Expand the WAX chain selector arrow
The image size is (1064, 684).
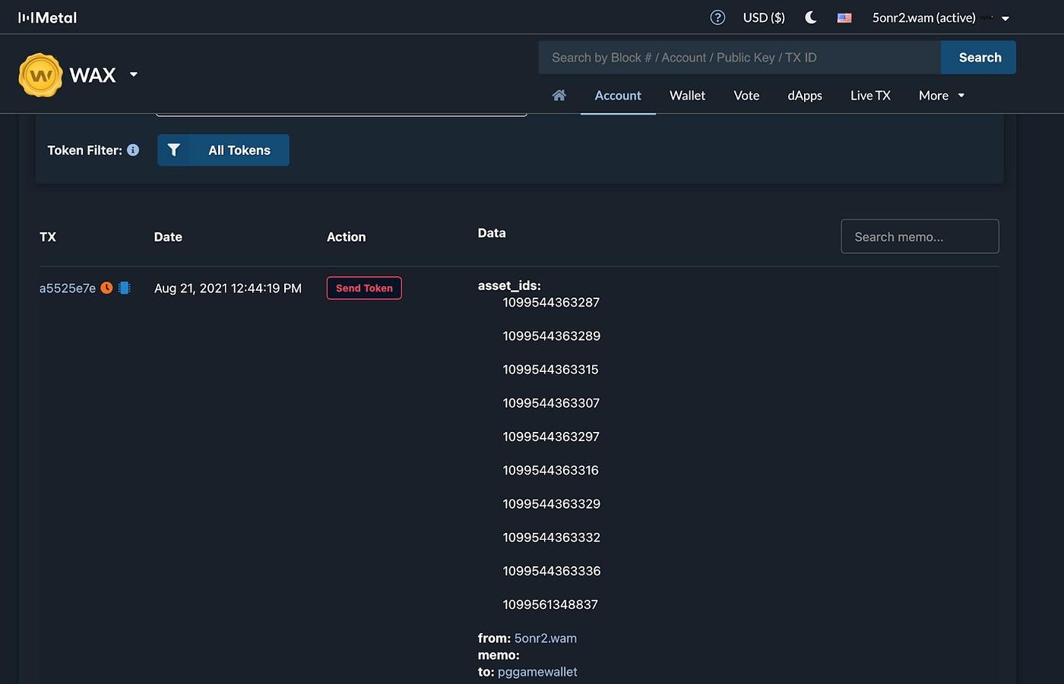click(134, 74)
